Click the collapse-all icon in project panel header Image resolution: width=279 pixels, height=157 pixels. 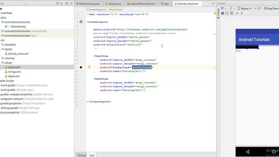click(x=61, y=3)
